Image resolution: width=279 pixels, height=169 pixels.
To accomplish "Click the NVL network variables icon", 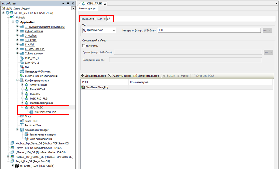I will pyautogui.click(x=22, y=67).
